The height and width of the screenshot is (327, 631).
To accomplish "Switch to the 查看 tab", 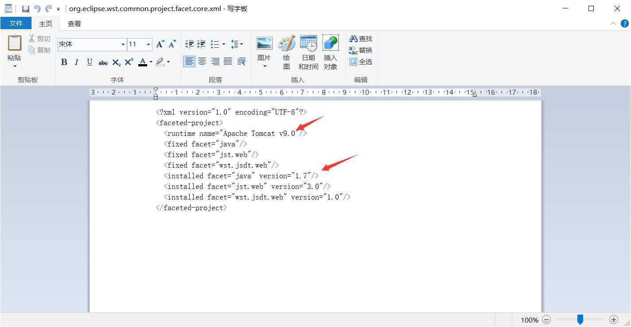I will pyautogui.click(x=74, y=23).
